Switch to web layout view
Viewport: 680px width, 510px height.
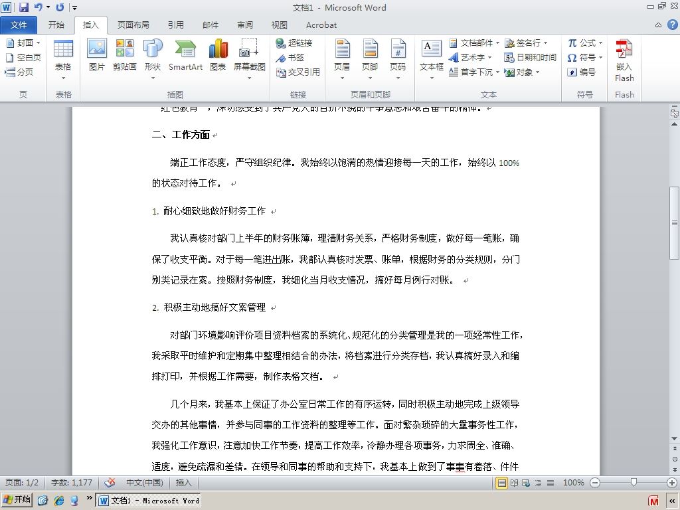point(526,483)
